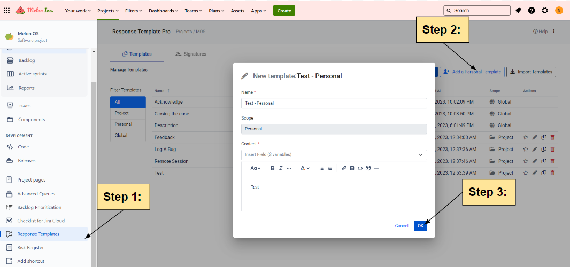Screen dimensions: 570x267
Task: Insert a link using the link icon
Action: (x=344, y=168)
